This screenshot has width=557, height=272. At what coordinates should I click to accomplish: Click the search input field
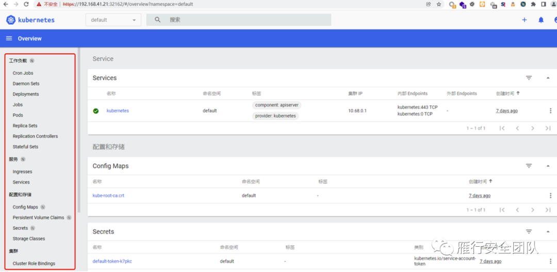[248, 20]
